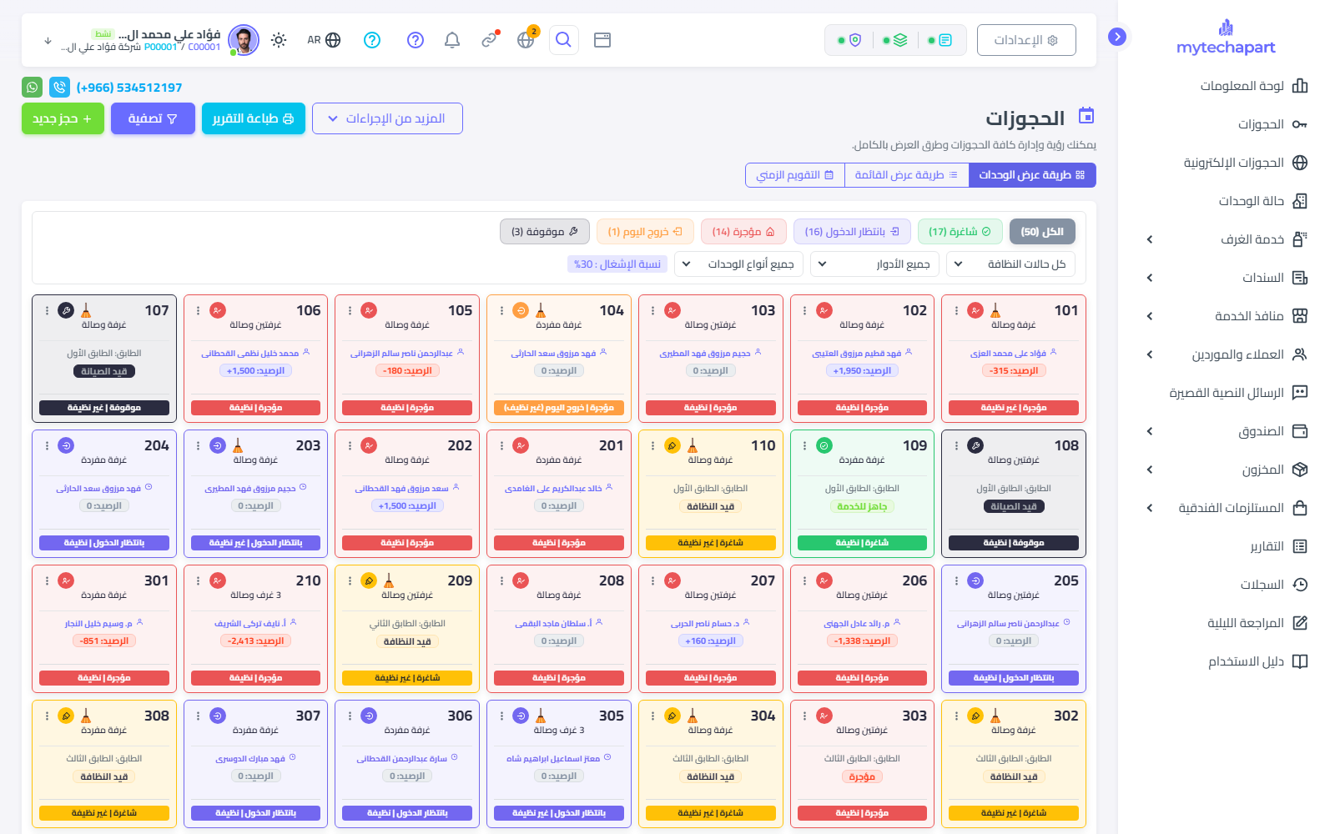This screenshot has height=834, width=1335.
Task: Open the cleaning status dropdown
Action: (1010, 264)
